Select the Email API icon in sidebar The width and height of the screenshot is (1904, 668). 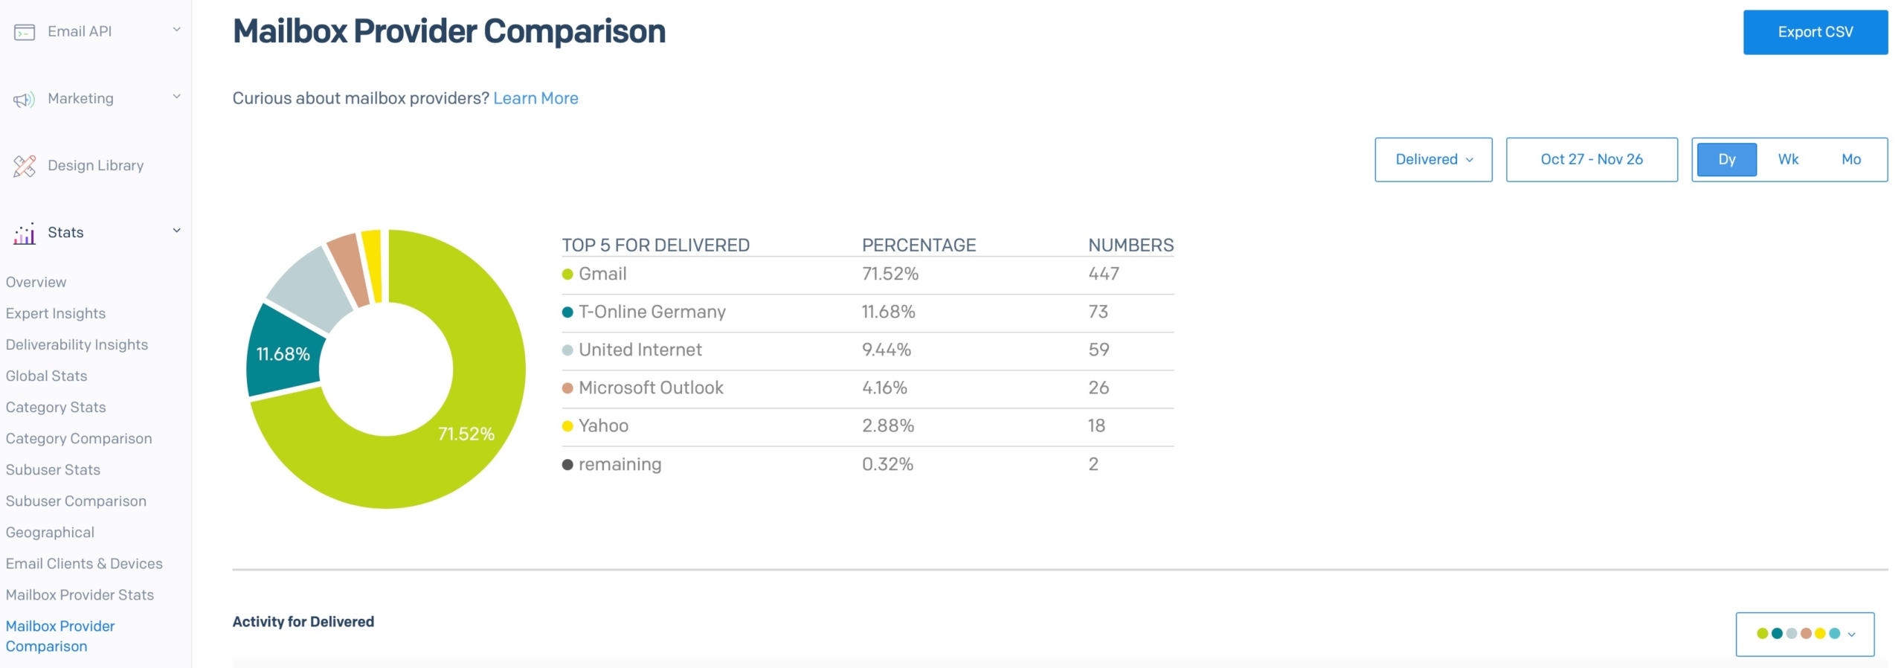[x=23, y=31]
